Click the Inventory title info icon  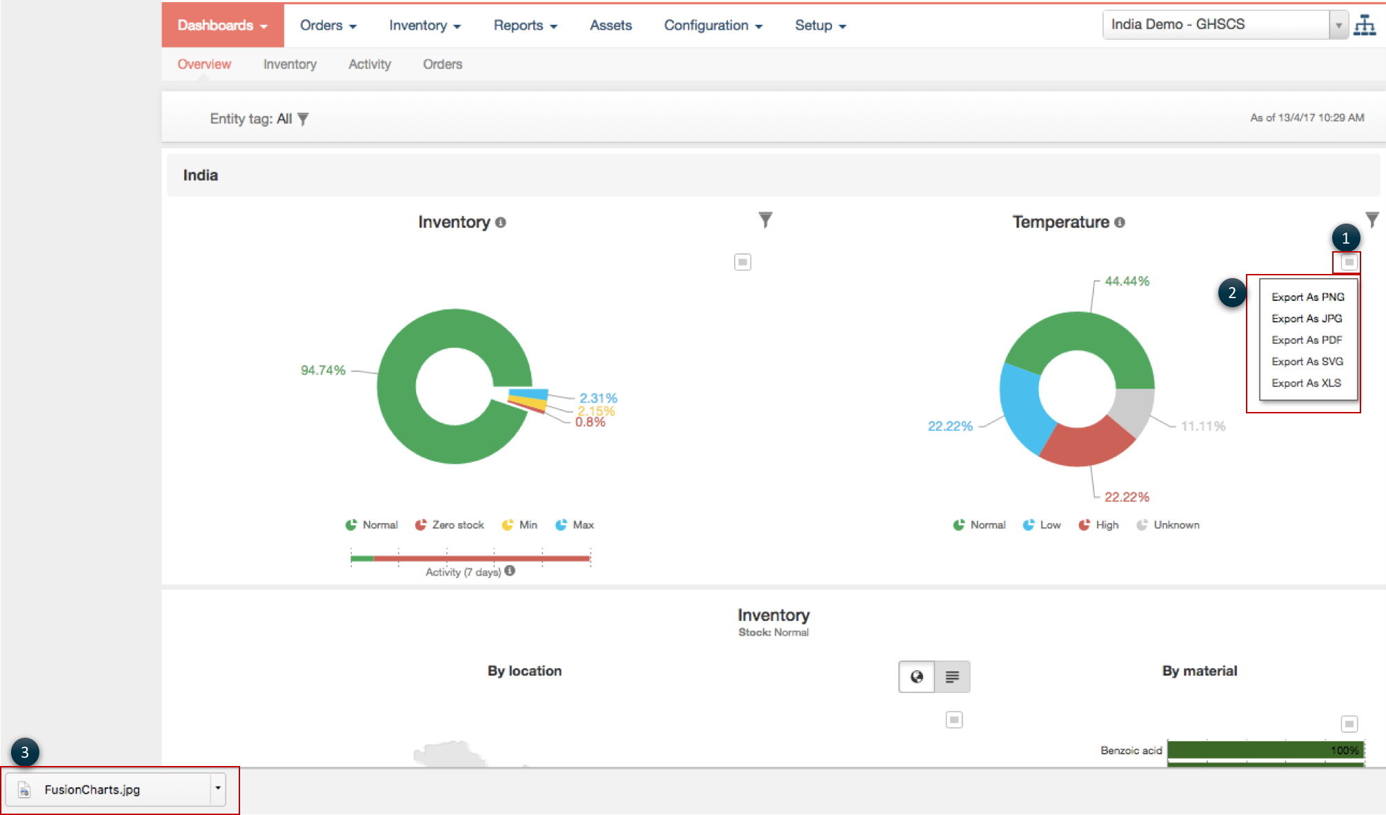click(501, 222)
